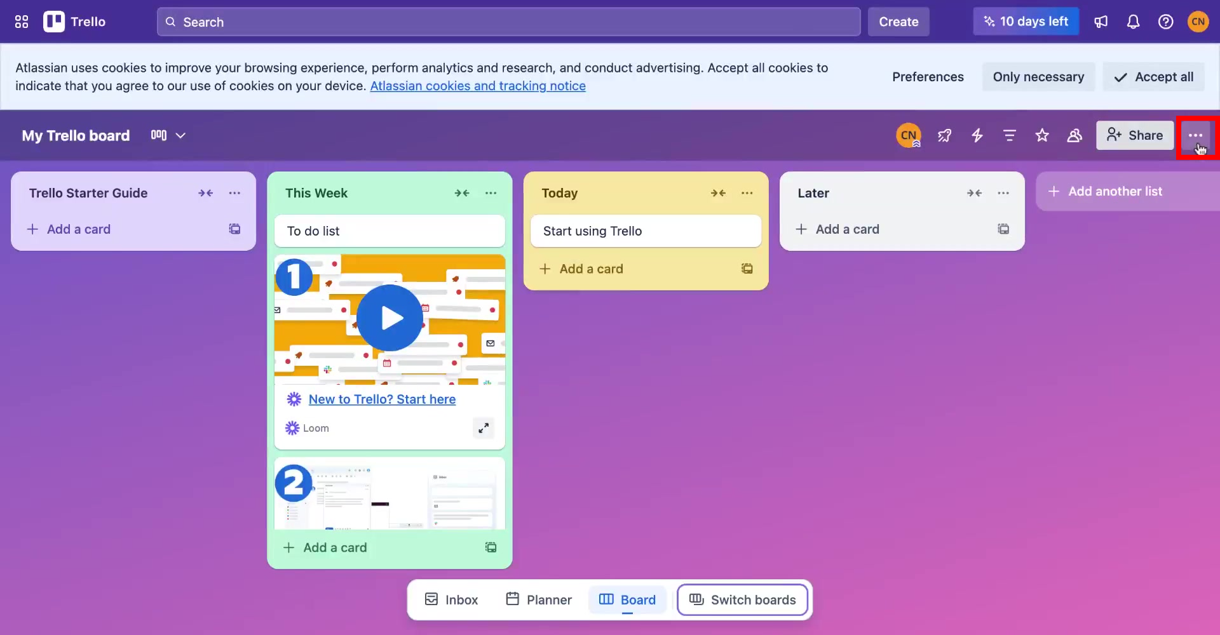Viewport: 1220px width, 635px height.
Task: Open the filter cards icon
Action: coord(1009,135)
